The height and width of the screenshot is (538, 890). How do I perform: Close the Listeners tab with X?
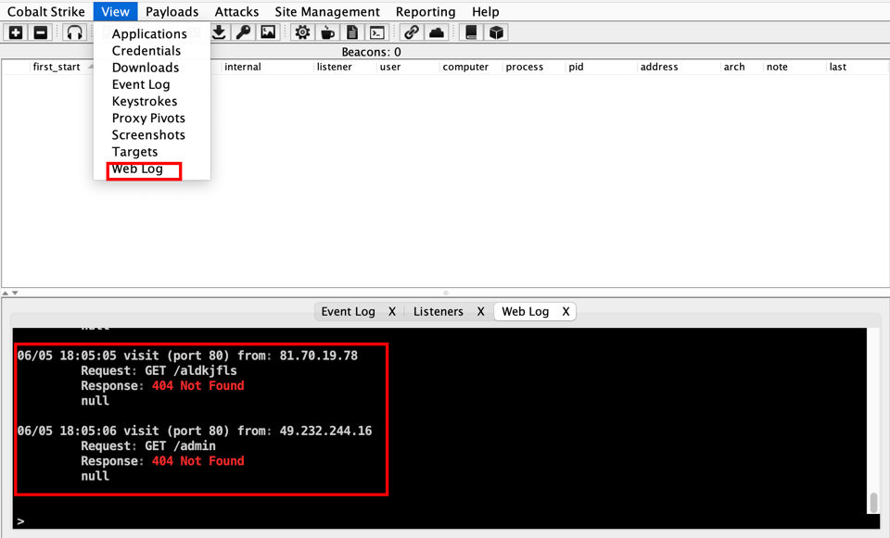[x=480, y=311]
